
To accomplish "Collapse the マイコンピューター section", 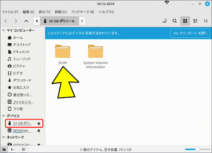I will 4,31.
